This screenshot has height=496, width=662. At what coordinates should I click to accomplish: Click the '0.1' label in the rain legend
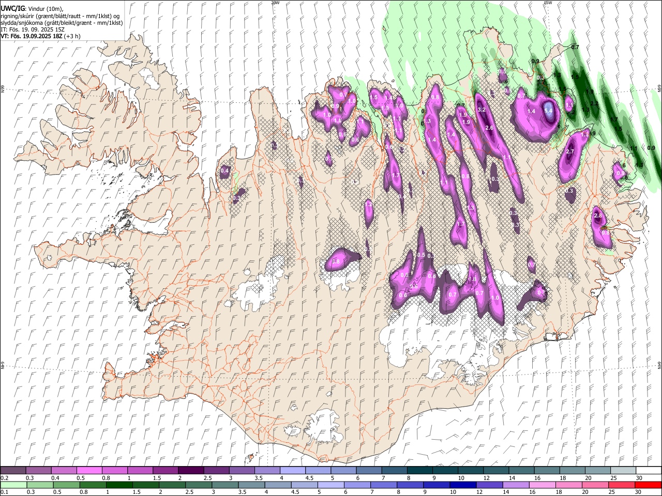pyautogui.click(x=5, y=492)
